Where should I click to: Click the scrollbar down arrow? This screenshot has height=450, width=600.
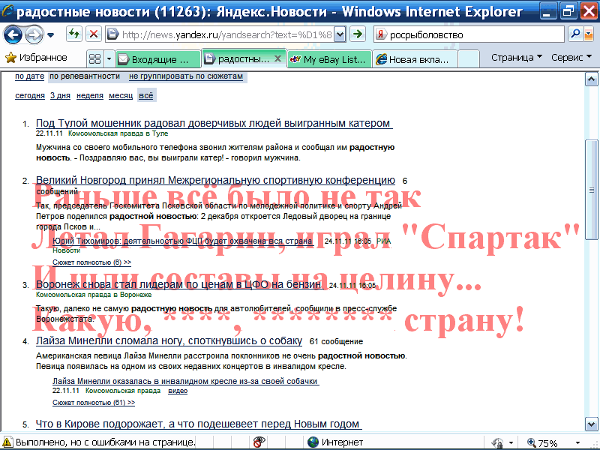591,424
